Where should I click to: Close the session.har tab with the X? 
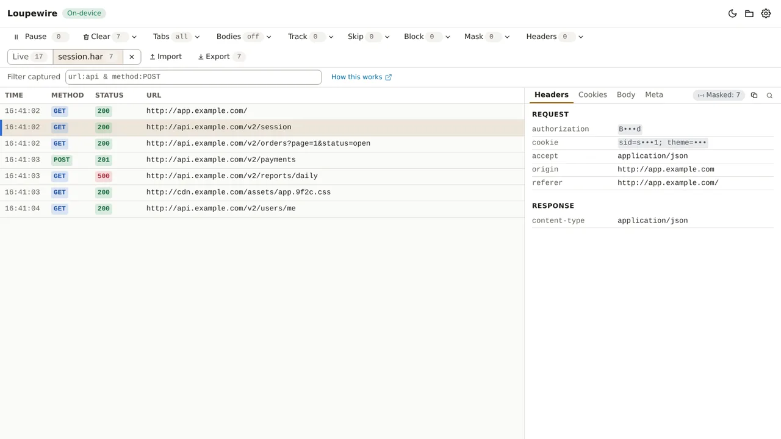click(132, 57)
